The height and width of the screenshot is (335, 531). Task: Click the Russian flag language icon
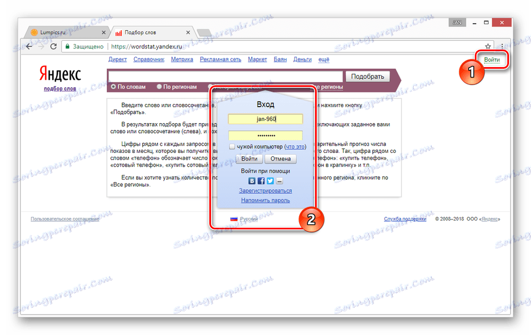coord(234,219)
